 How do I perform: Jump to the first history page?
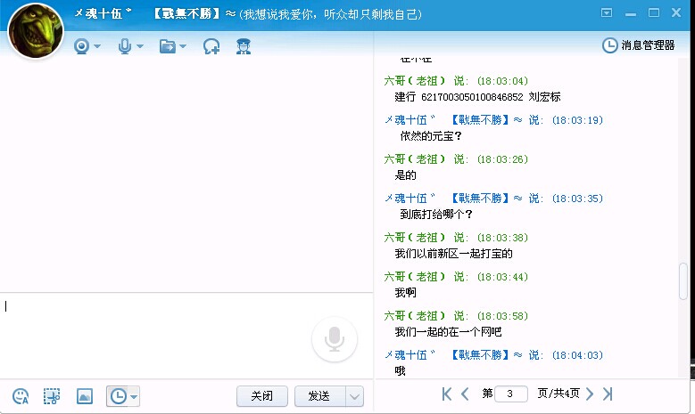click(x=447, y=394)
